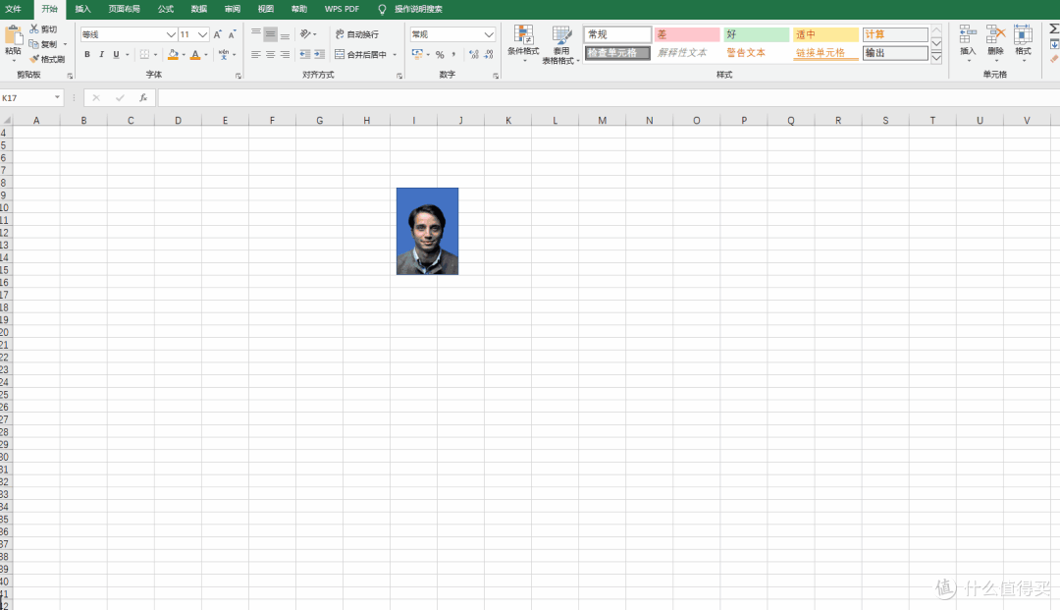1060x610 pixels.
Task: Apply the Bad (差) cell style
Action: coord(687,33)
